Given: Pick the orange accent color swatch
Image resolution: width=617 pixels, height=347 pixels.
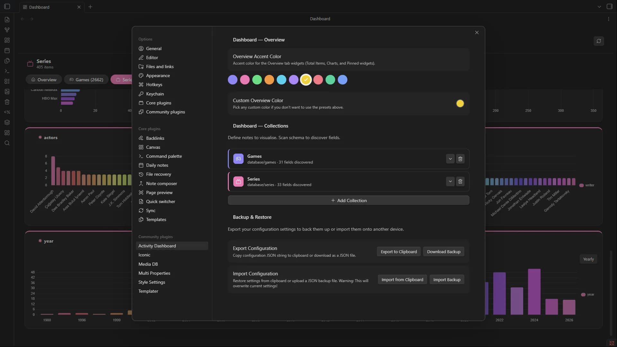Looking at the screenshot, I should pyautogui.click(x=269, y=80).
